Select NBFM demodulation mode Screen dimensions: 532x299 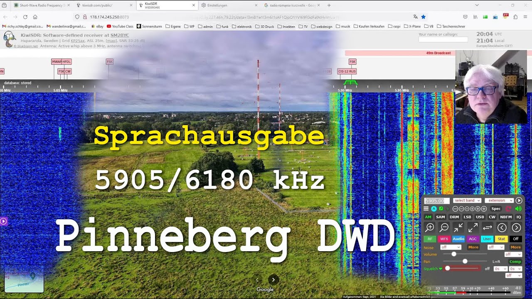pos(506,217)
